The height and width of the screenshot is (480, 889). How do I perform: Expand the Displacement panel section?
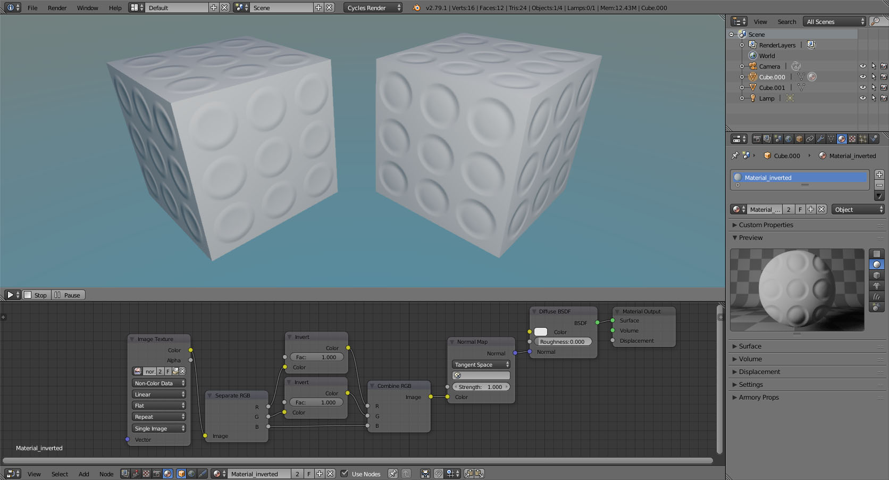[759, 371]
